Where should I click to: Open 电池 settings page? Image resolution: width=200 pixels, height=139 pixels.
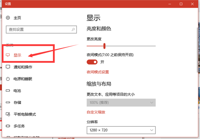[17, 91]
